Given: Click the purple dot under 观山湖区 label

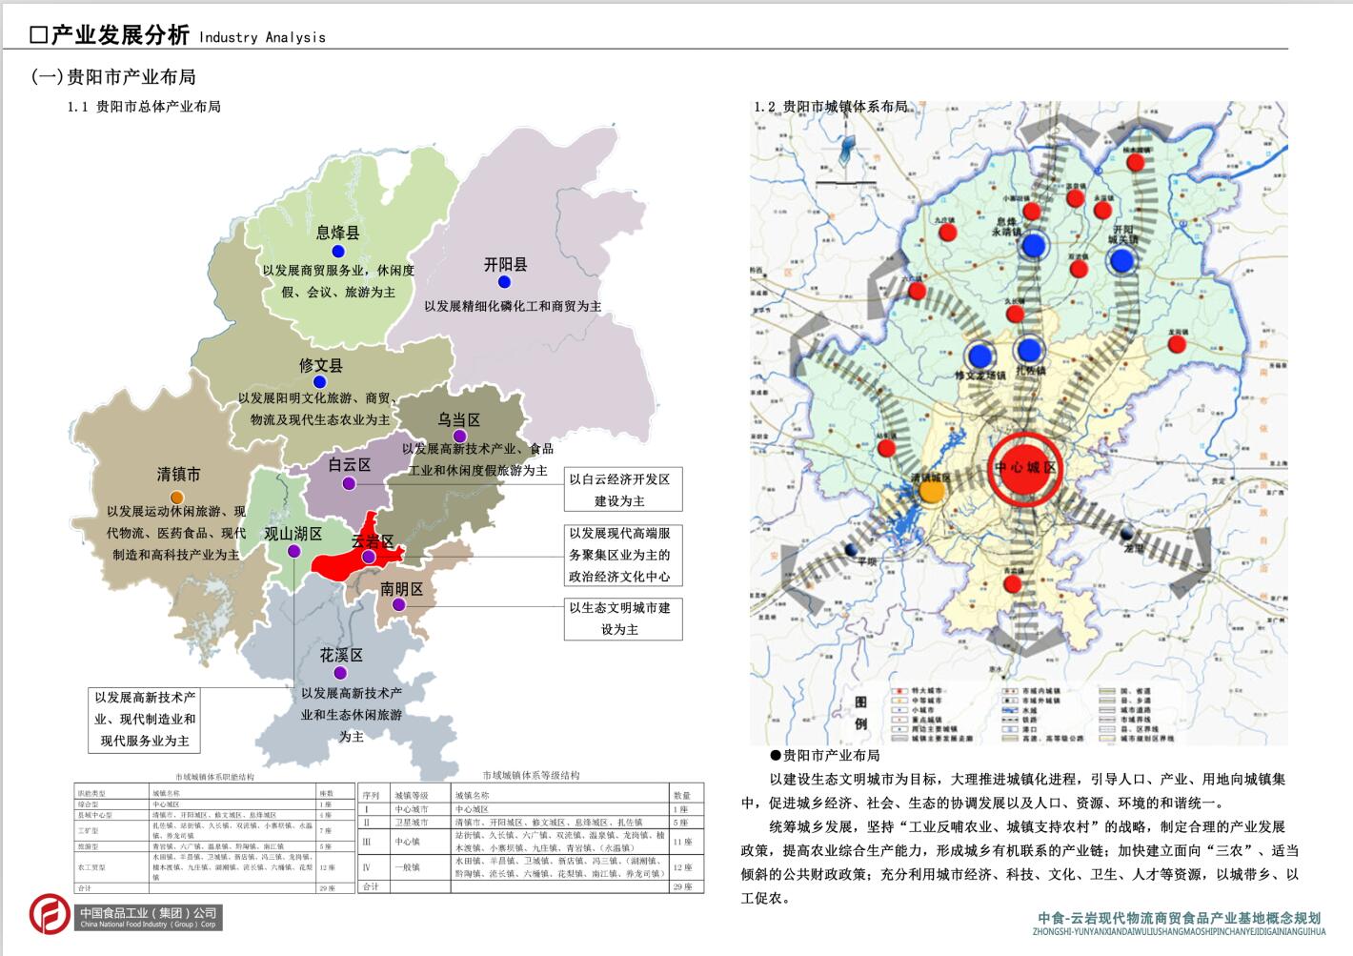Looking at the screenshot, I should click(x=293, y=551).
